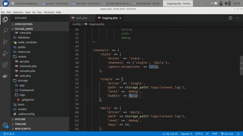Open the Manage gear icon
The image size is (243, 136).
[5, 125]
